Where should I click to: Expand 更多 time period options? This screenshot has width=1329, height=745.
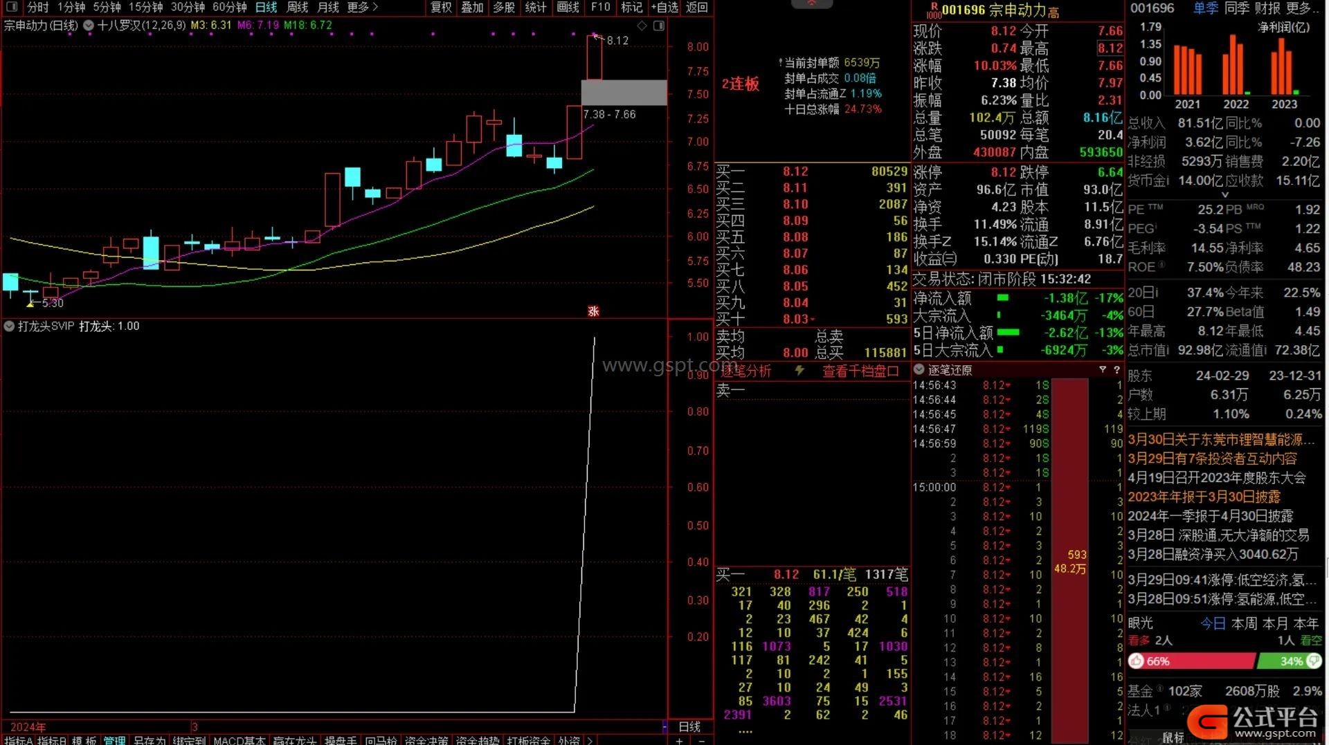pos(363,7)
